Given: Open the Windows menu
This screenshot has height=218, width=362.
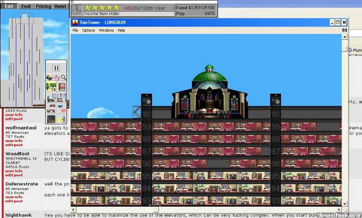Looking at the screenshot, I should pyautogui.click(x=106, y=30).
